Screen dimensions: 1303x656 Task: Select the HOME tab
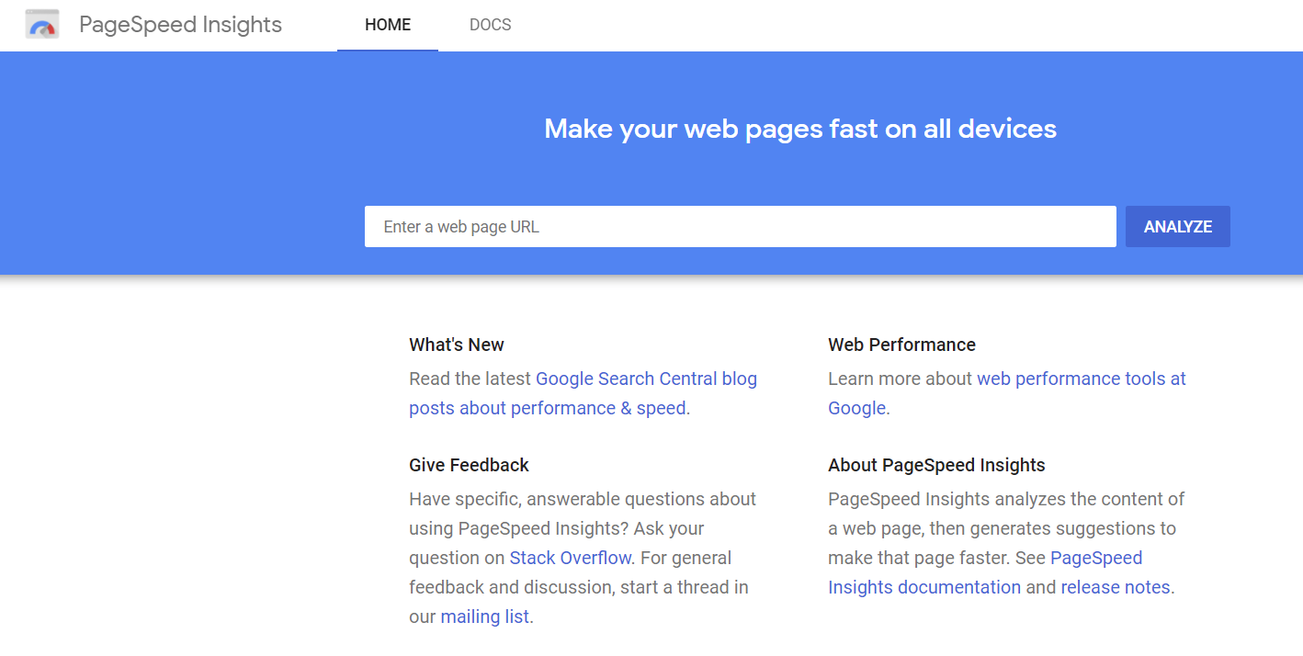pos(388,25)
